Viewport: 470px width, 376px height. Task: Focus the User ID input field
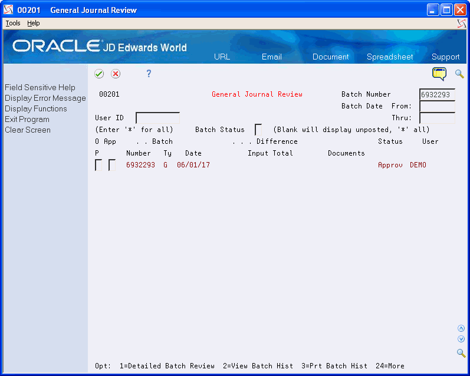157,118
